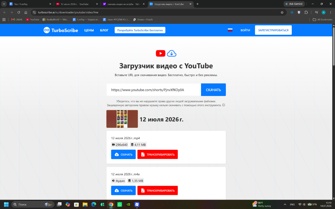
Task: Click the 1,35 MB size tag
Action: [135, 181]
